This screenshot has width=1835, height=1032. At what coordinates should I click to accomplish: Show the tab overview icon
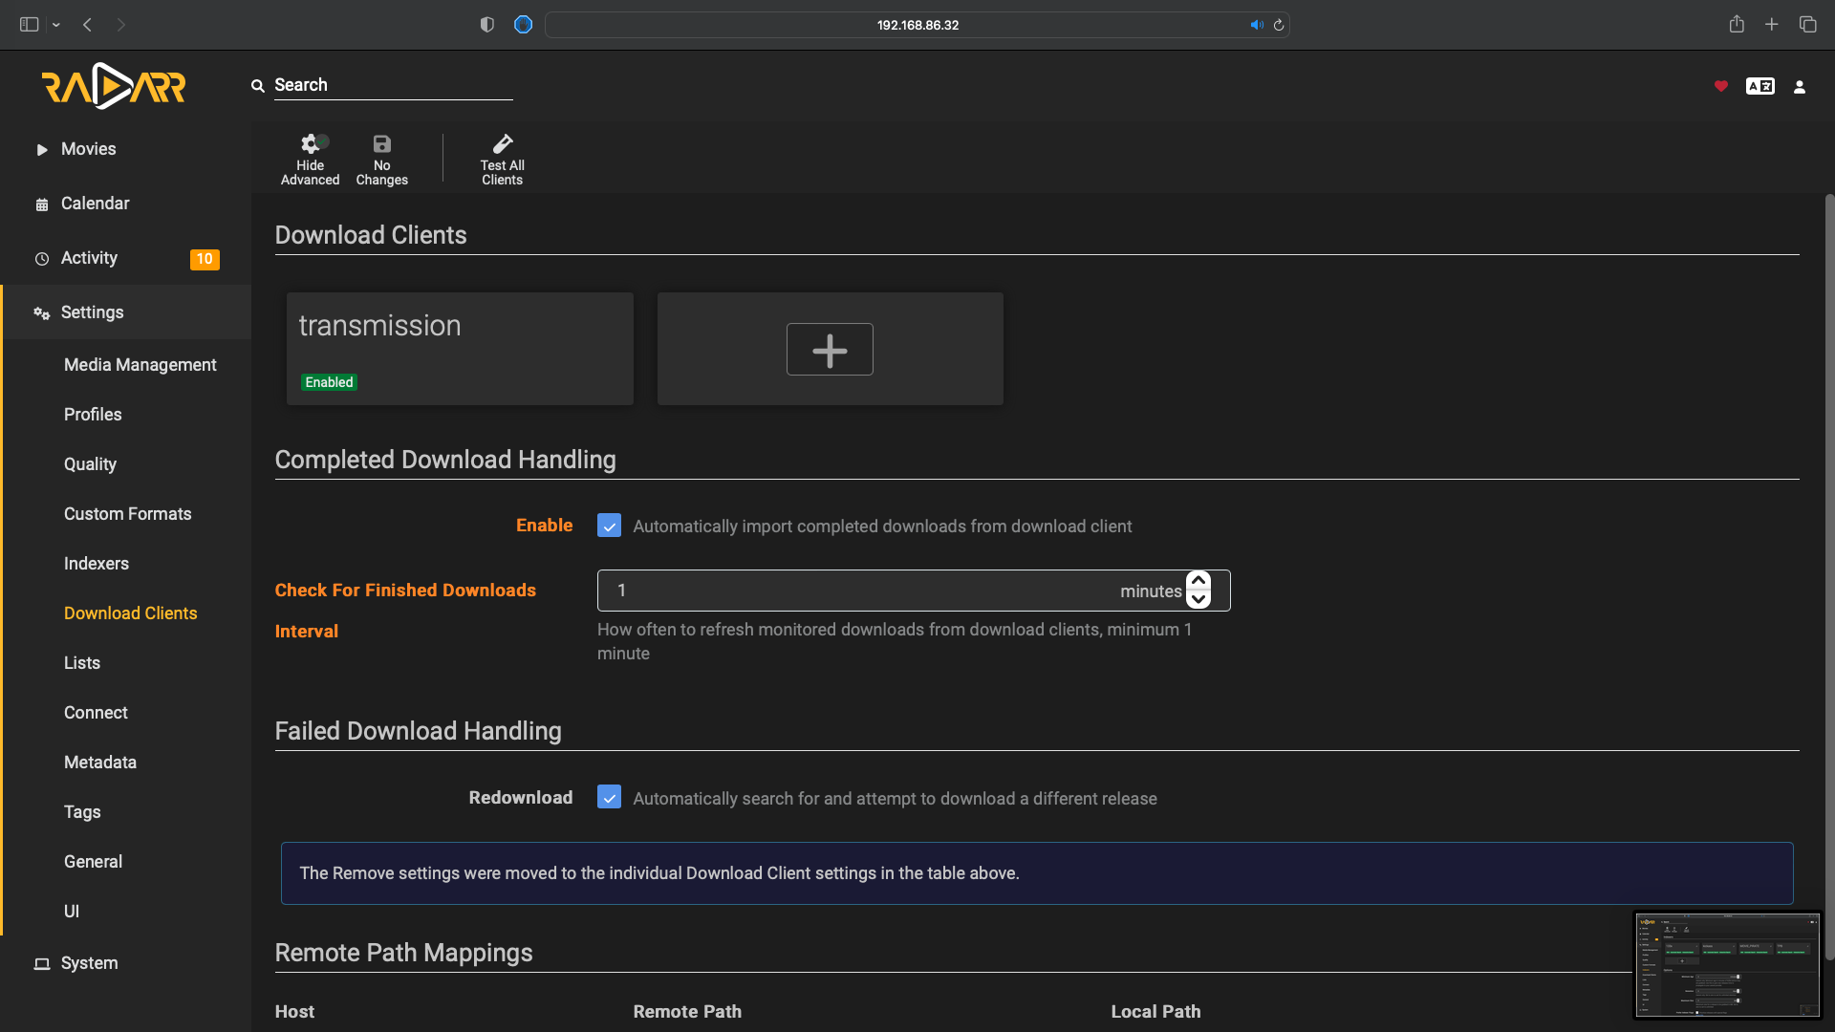tap(1807, 24)
